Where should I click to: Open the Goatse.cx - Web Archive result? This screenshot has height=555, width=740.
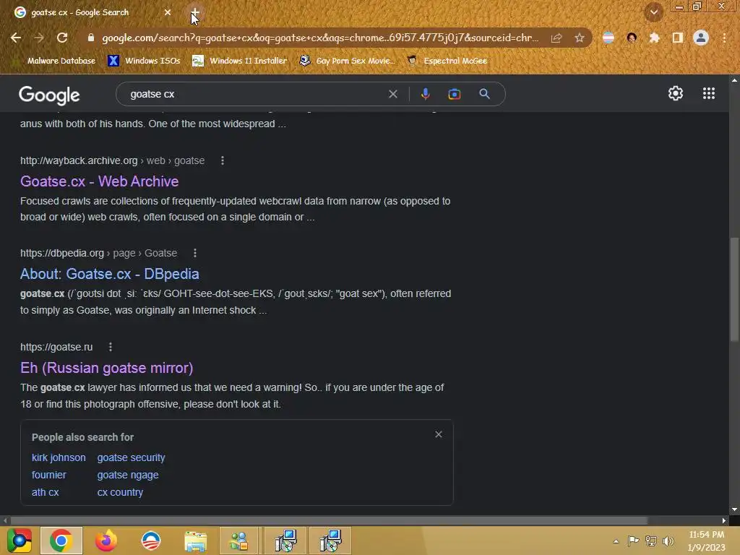pyautogui.click(x=99, y=181)
